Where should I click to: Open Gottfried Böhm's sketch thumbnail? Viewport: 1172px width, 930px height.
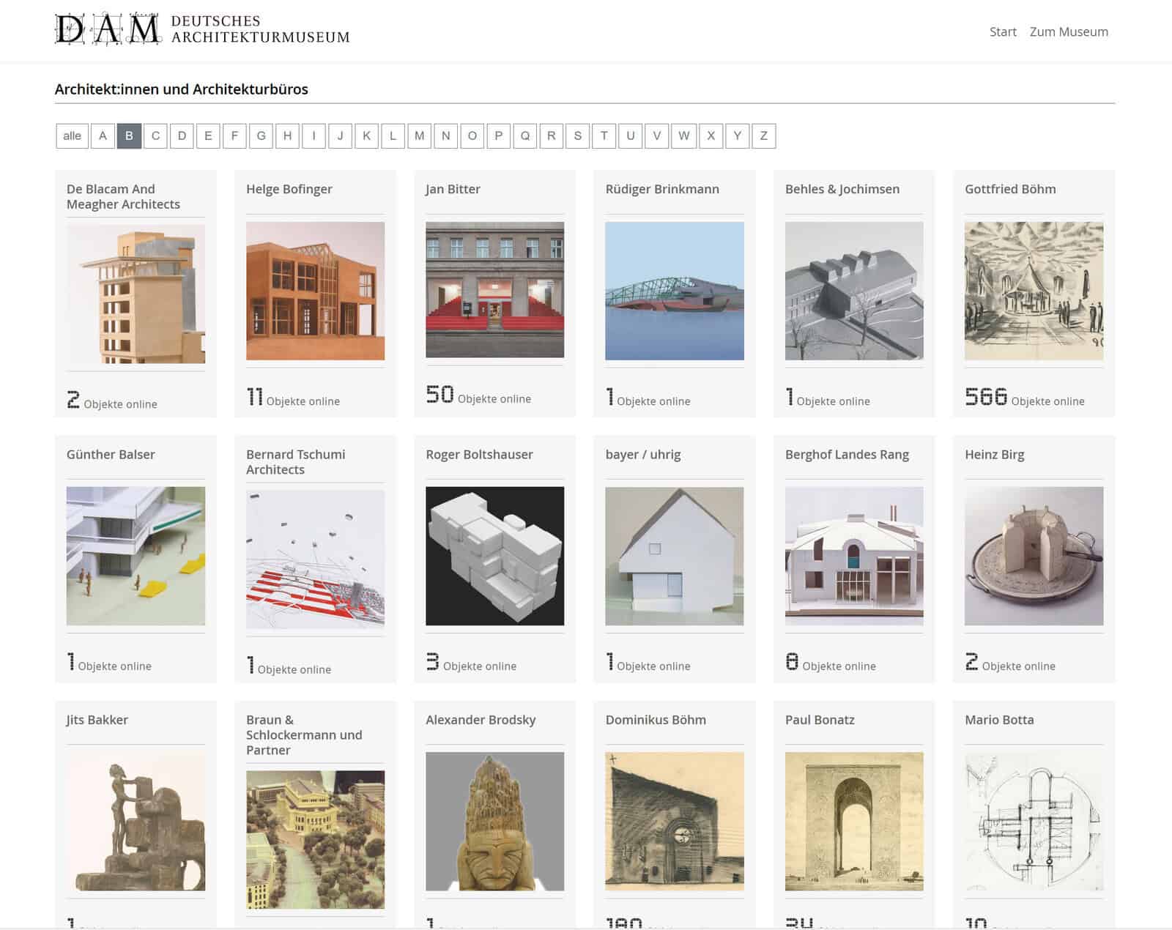(1034, 291)
